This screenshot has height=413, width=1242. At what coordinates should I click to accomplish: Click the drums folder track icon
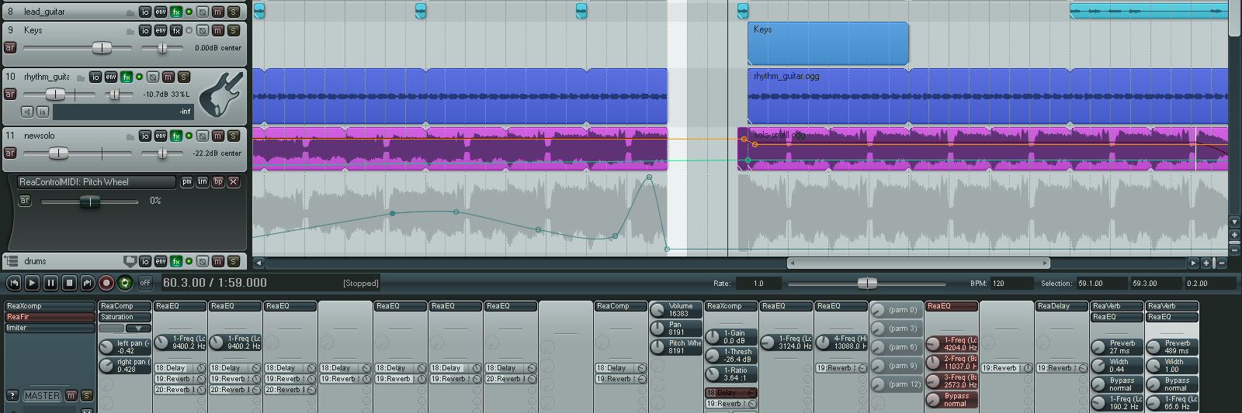[11, 261]
